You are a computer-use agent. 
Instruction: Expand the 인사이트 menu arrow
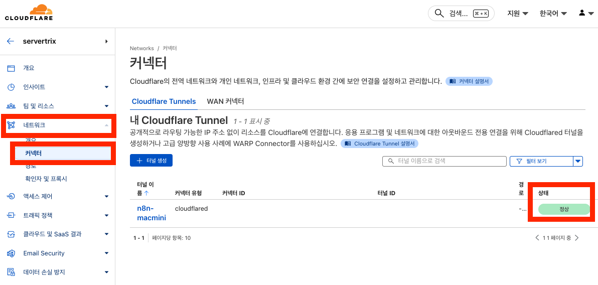[x=107, y=87]
